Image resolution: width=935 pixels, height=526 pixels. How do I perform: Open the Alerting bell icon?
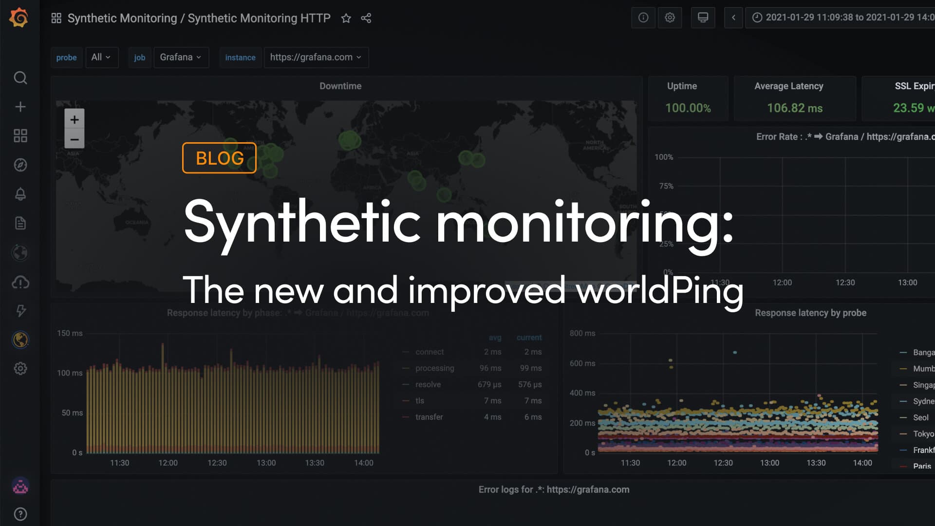pos(20,194)
